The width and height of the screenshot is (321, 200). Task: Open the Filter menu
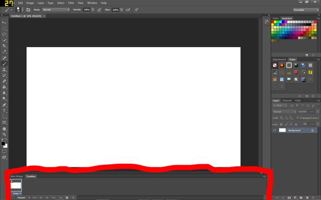[71, 3]
